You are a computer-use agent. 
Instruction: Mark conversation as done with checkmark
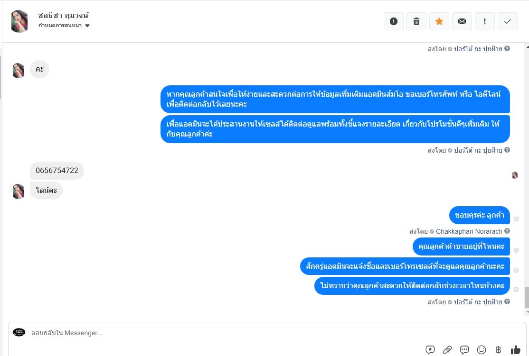(x=508, y=21)
